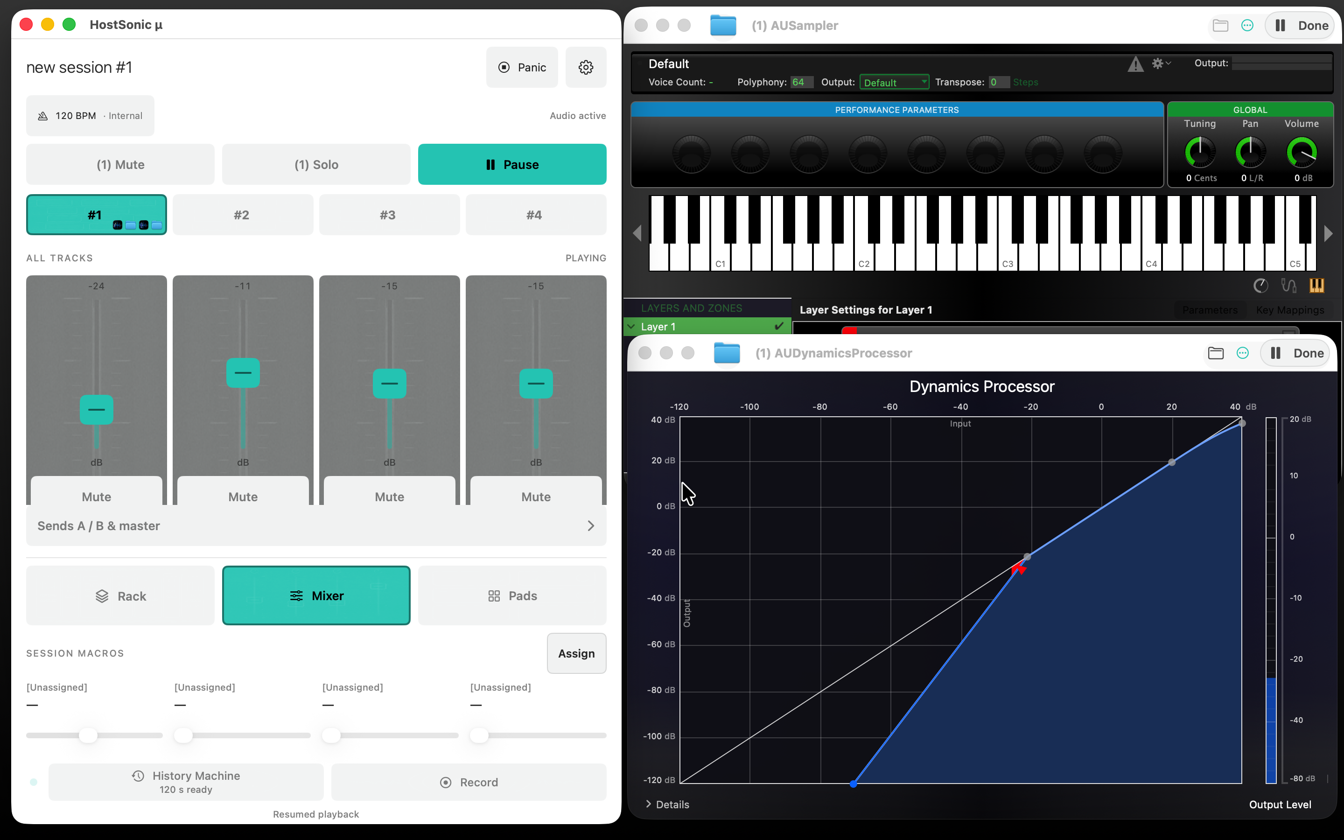Click the Polyphony 64 field in AUSampler
The width and height of the screenshot is (1344, 840).
click(x=801, y=82)
